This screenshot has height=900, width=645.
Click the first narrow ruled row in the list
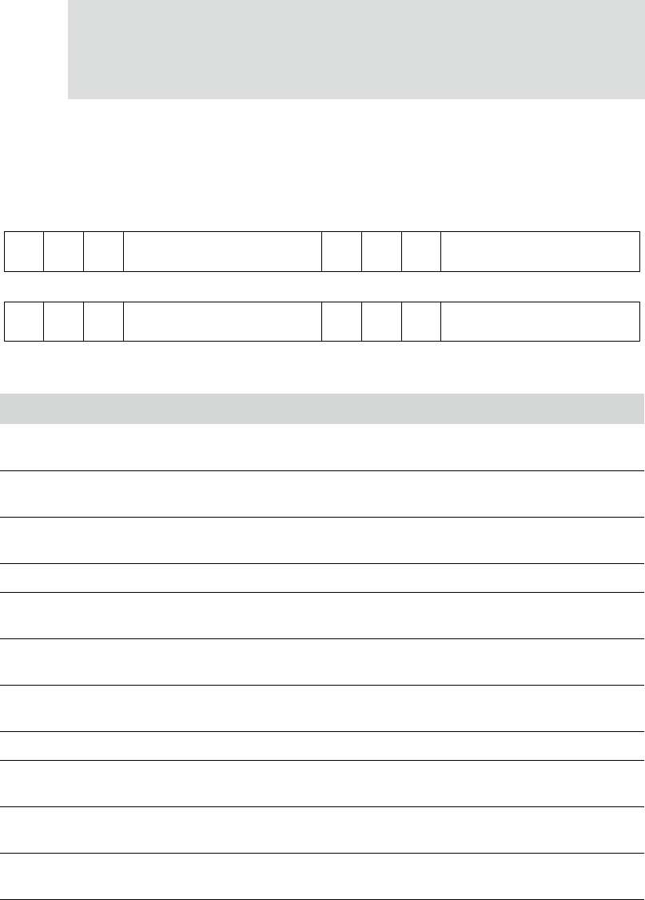coord(322,578)
